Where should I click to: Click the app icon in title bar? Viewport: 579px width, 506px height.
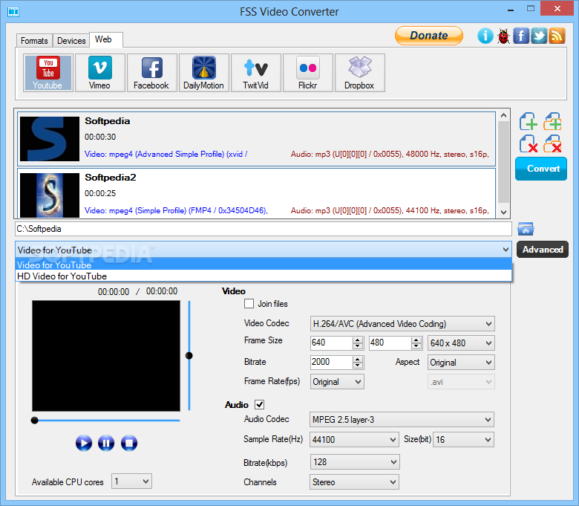point(13,12)
